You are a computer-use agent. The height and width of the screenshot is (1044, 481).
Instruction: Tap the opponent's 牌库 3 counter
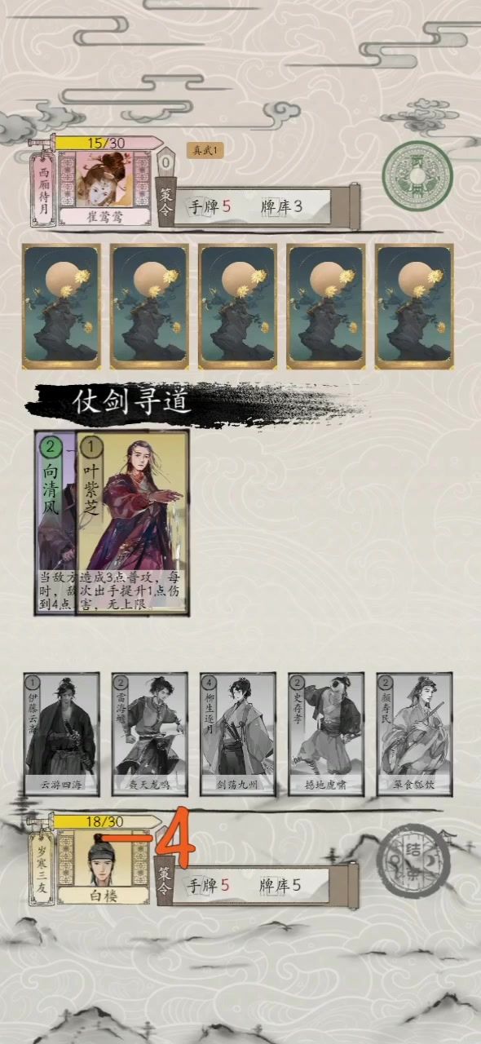tap(281, 206)
